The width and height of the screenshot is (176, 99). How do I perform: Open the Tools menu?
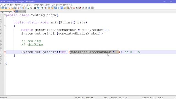tap(42, 5)
